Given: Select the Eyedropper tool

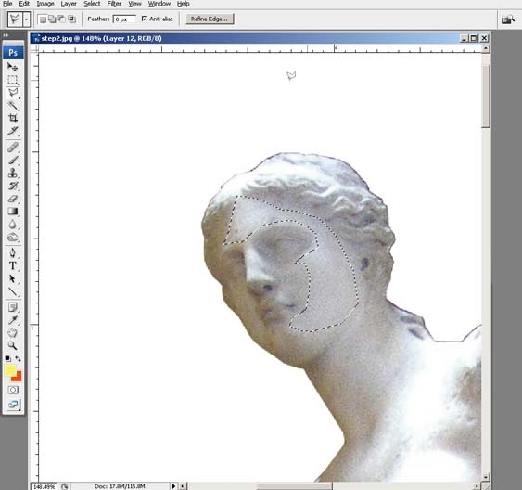Looking at the screenshot, I should click(x=13, y=320).
